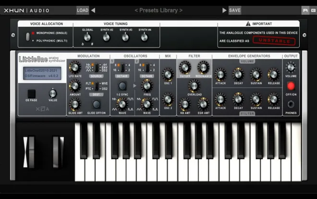Click the POLYPHONIC (MULTI) label
This screenshot has height=199, width=317.
click(x=52, y=41)
